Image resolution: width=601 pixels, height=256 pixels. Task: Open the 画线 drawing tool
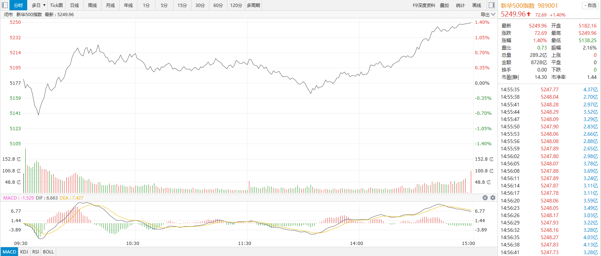point(477,5)
